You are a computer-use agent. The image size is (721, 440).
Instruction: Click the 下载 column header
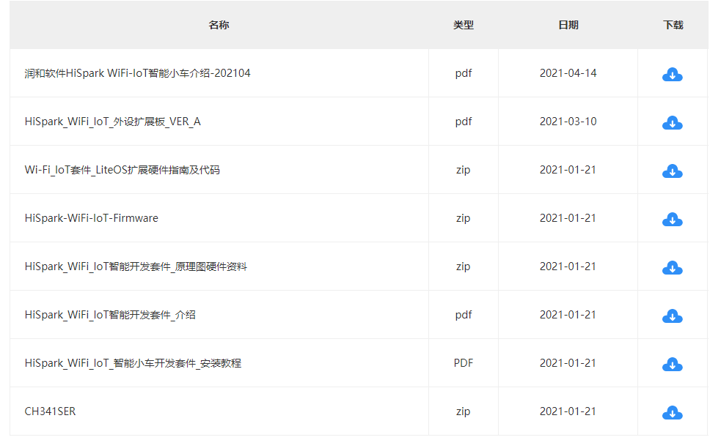[673, 25]
